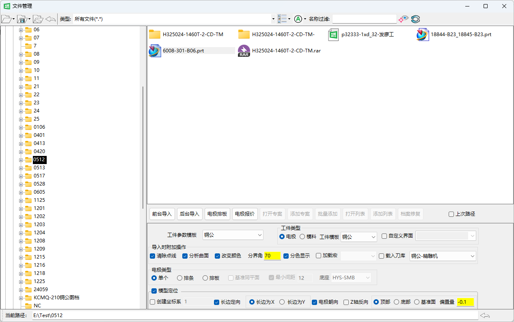Image resolution: width=514 pixels, height=322 pixels.
Task: Click the return arrow beside current path
Action: (x=485, y=316)
